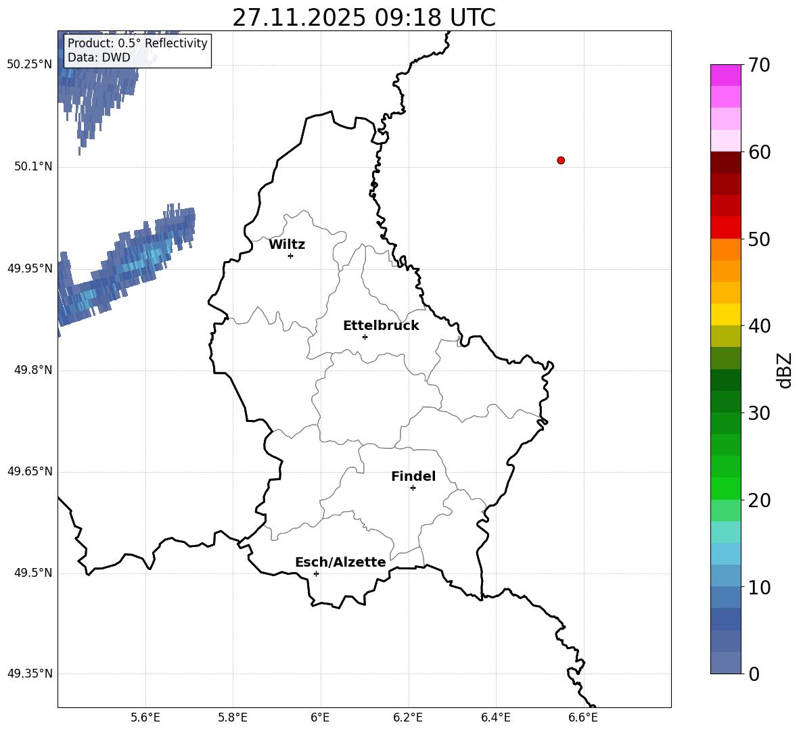Click 'Product: 0.5° Reflectivity' text
The image size is (801, 731).
[137, 43]
